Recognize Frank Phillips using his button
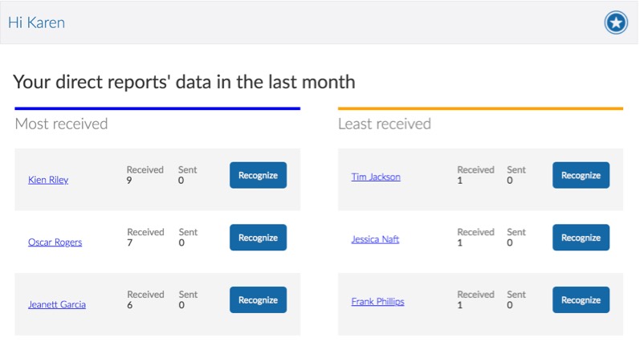 point(581,300)
